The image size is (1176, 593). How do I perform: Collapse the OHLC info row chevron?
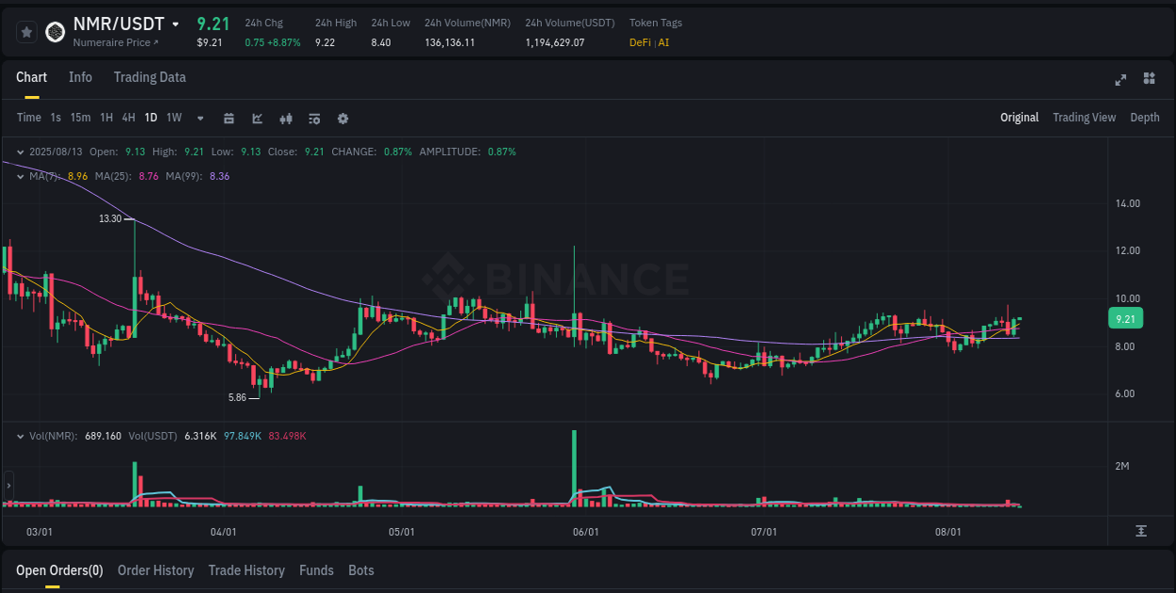tap(21, 152)
